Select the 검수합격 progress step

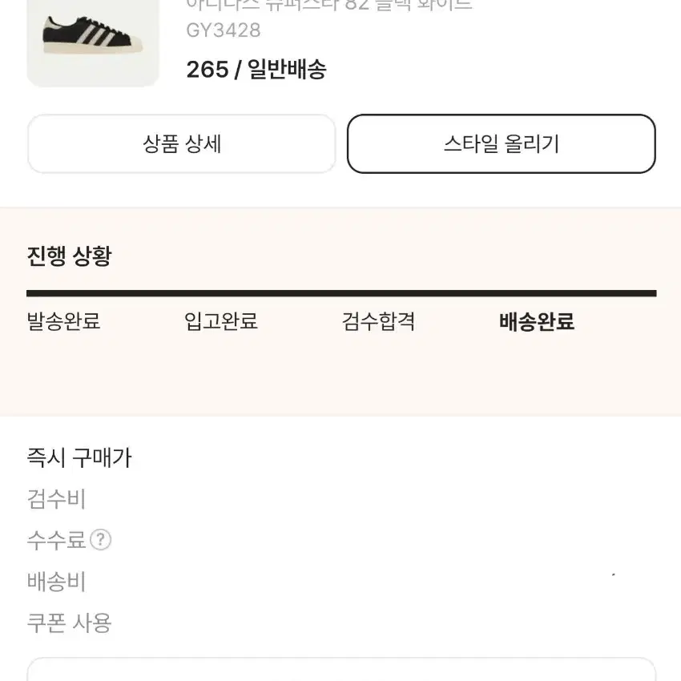[x=378, y=321]
